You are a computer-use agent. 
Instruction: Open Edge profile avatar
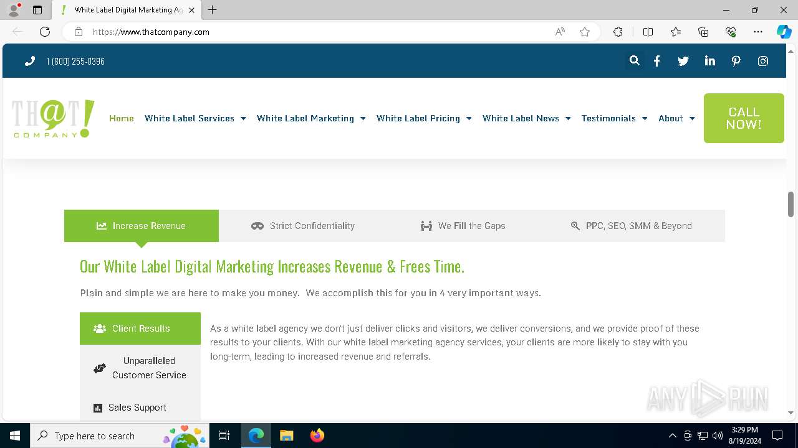click(14, 10)
